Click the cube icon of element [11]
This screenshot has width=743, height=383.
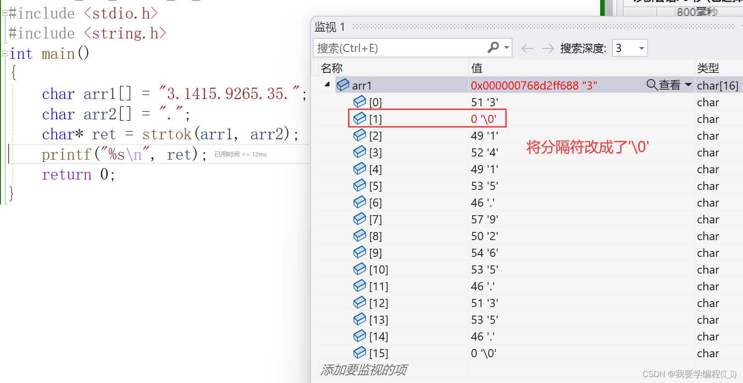[x=360, y=286]
